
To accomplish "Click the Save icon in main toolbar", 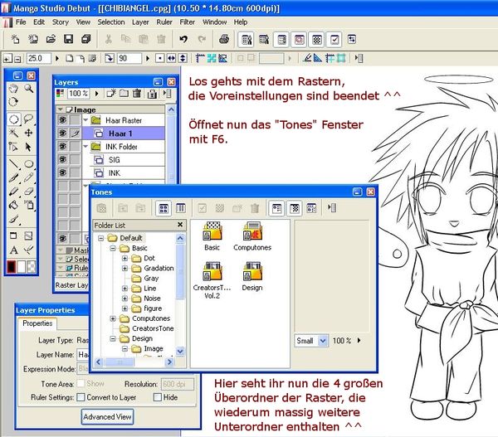I will coord(68,39).
